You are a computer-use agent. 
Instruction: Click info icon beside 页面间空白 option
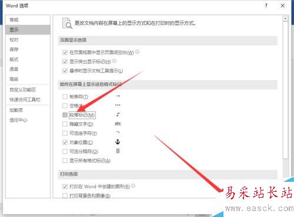pos(138,52)
